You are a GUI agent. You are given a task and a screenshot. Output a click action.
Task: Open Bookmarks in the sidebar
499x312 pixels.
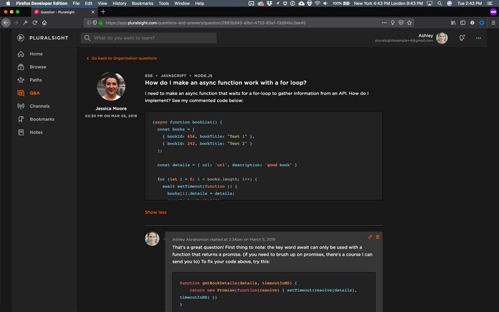[x=41, y=119]
